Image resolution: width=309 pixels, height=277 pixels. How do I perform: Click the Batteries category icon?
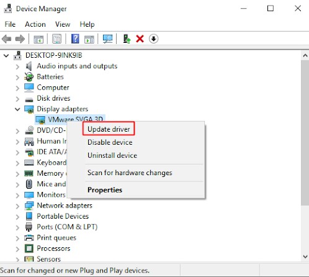(x=29, y=77)
